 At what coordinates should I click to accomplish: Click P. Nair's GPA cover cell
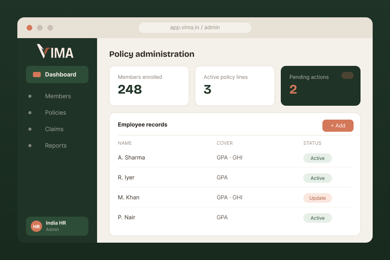tap(222, 217)
